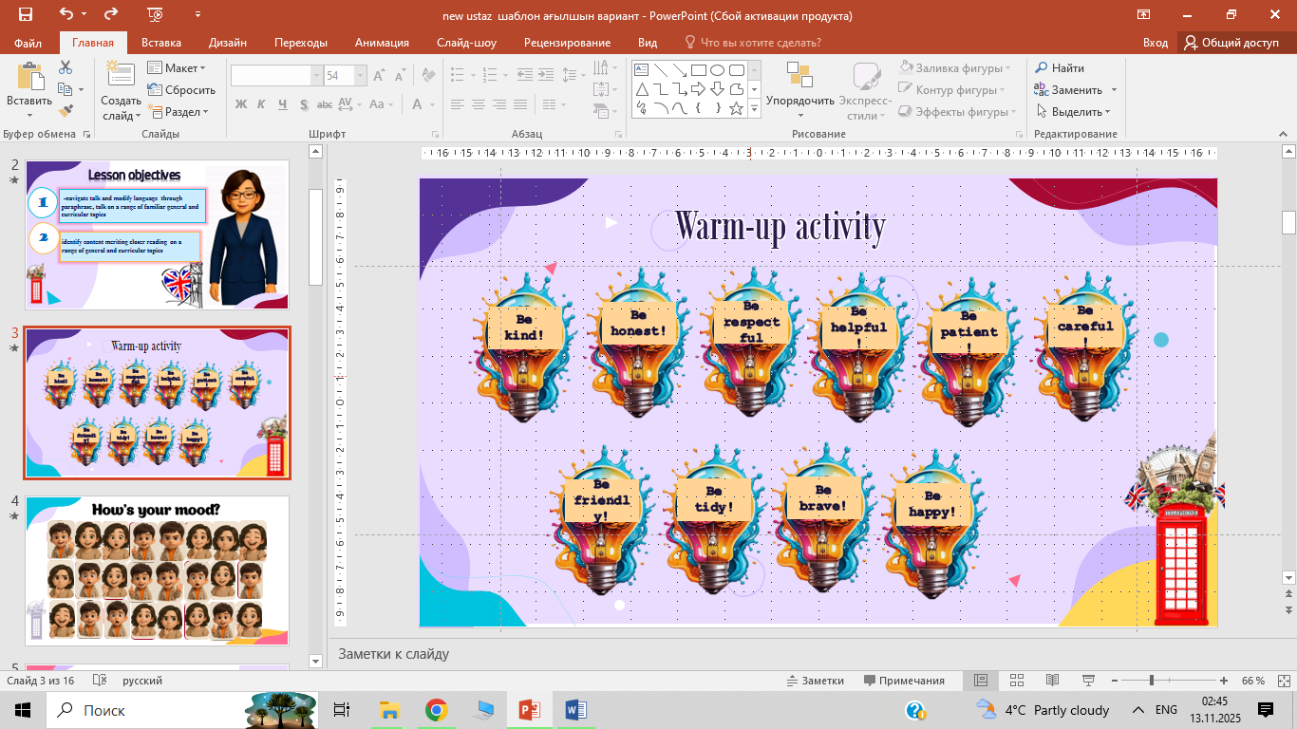Click the Reset (Сбросить) slide icon

pyautogui.click(x=181, y=90)
